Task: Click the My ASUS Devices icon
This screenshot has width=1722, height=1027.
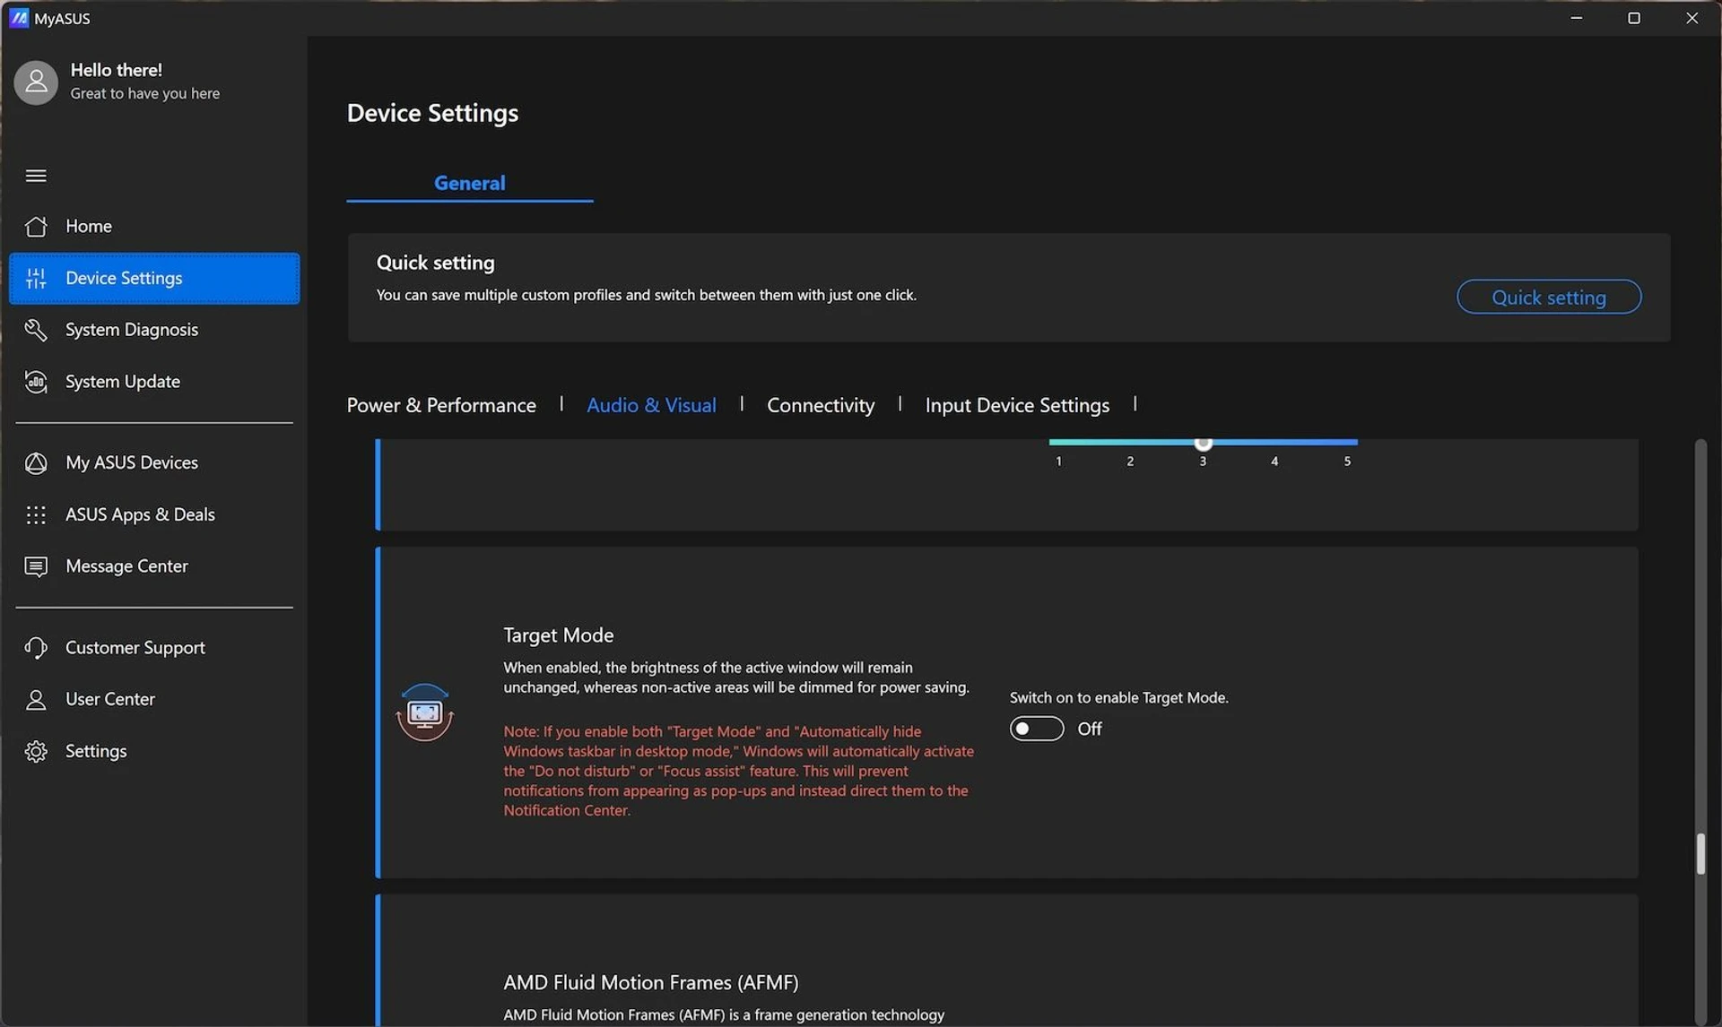Action: click(36, 463)
